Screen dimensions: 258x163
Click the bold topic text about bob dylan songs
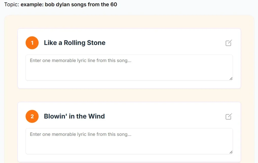coord(69,4)
